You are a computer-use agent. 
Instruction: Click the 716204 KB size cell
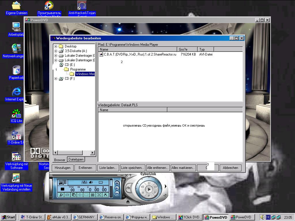(x=188, y=54)
